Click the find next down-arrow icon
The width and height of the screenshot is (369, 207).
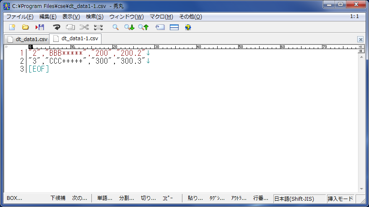click(x=130, y=27)
